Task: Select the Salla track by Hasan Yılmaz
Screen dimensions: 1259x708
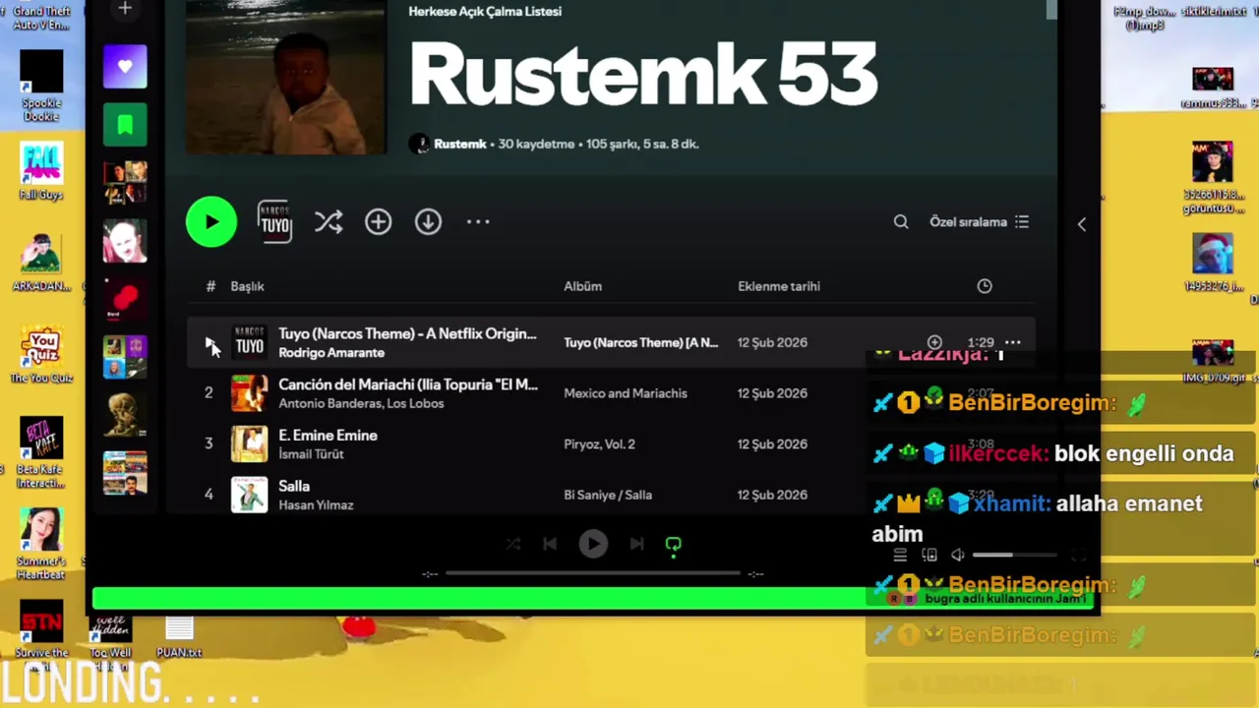Action: pyautogui.click(x=294, y=486)
